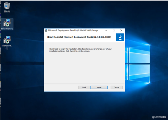Click the setup title bar installer icon
This screenshot has height=120, width=168.
[x=46, y=30]
